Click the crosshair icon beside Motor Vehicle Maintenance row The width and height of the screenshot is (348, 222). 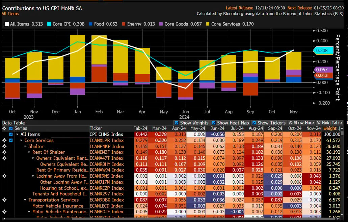pyautogui.click(x=4, y=212)
